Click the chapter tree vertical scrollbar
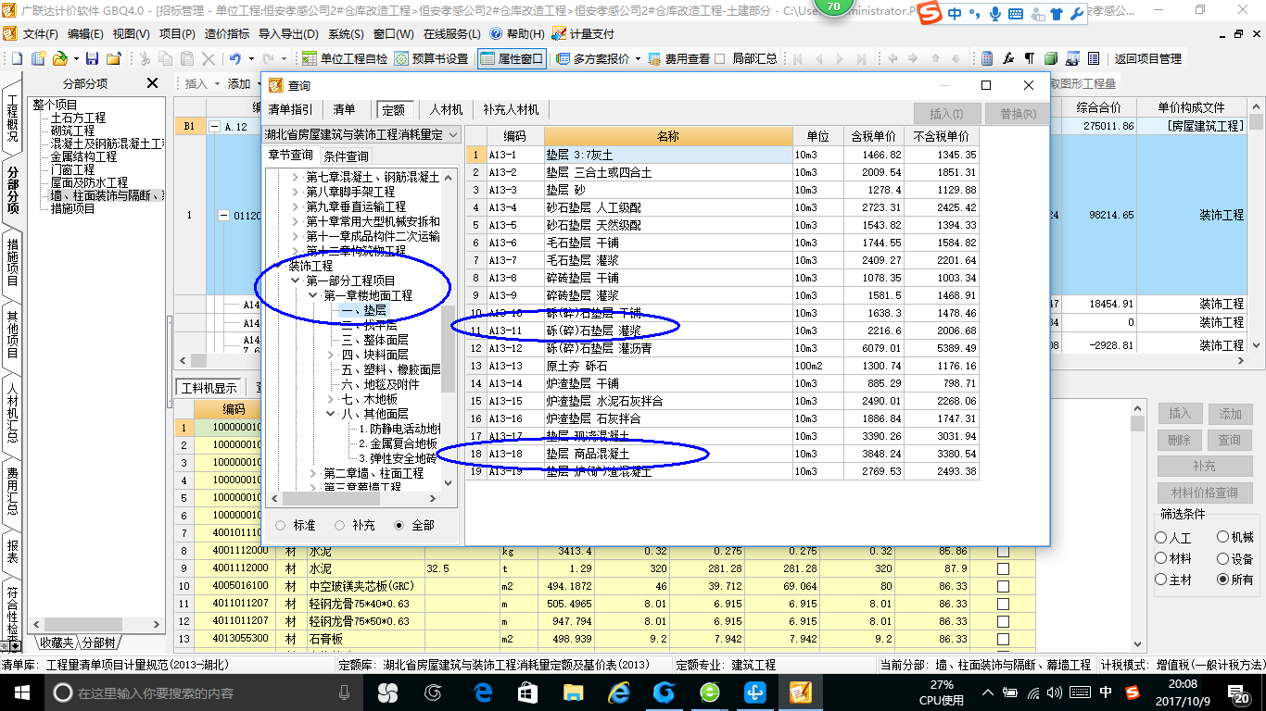1266x711 pixels. (449, 348)
